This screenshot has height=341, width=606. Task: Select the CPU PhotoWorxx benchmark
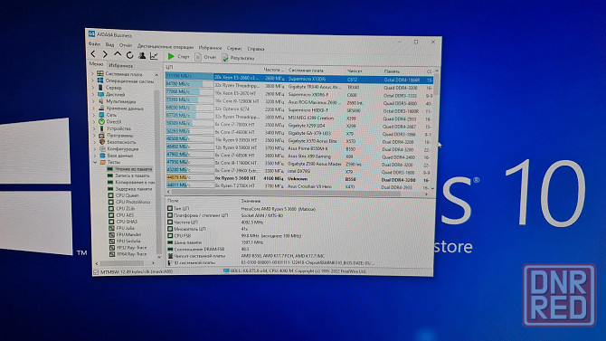pyautogui.click(x=133, y=202)
